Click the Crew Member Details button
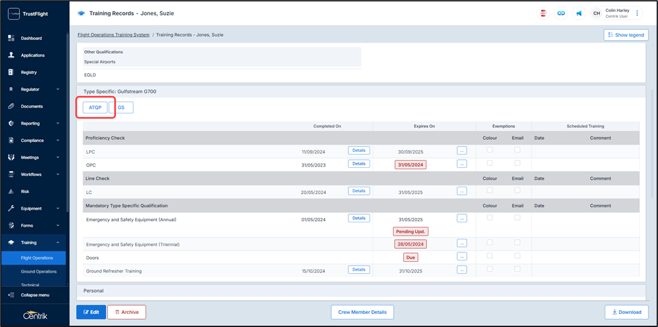Screen dimensions: 658x327 [362, 312]
